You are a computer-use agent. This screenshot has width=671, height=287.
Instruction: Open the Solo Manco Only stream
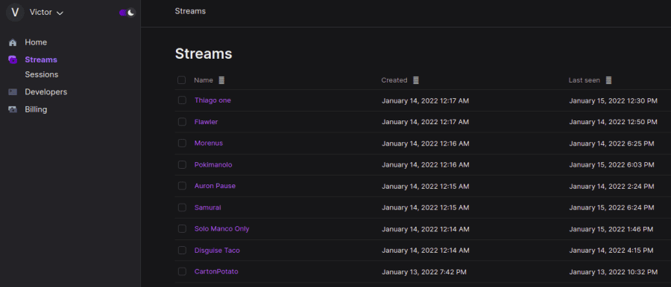(x=221, y=228)
